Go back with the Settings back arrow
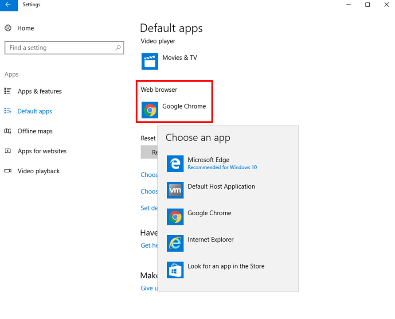The image size is (395, 319). [8, 5]
